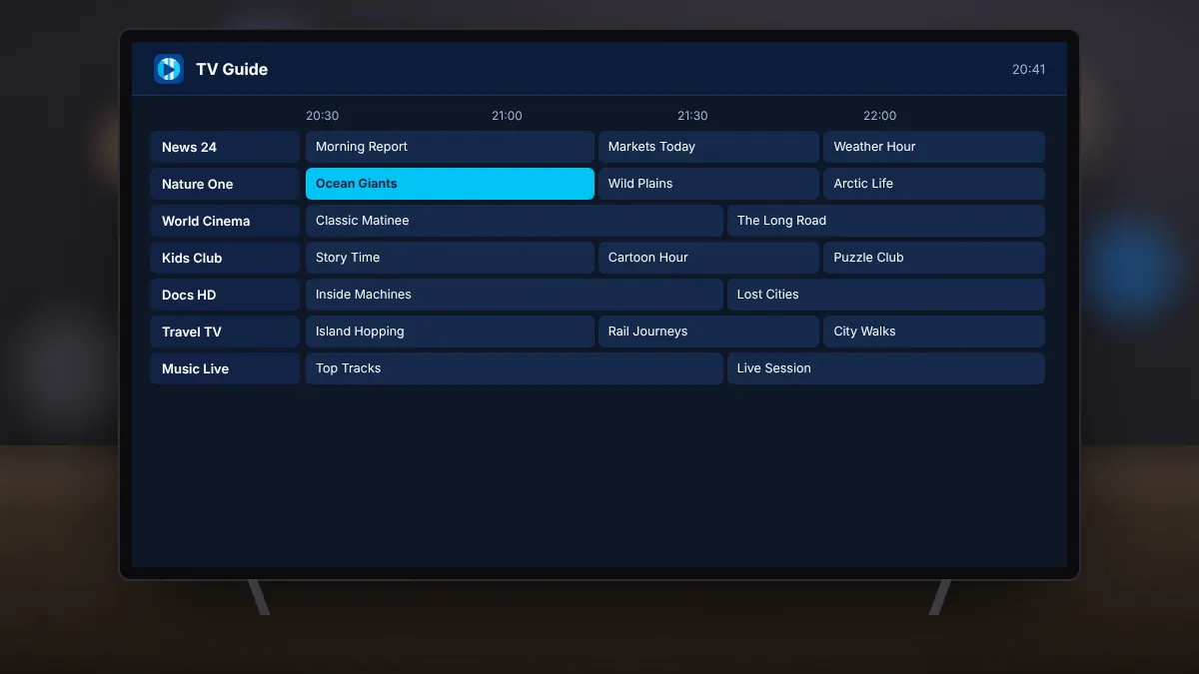Click the 21:00 time column header

pyautogui.click(x=507, y=116)
